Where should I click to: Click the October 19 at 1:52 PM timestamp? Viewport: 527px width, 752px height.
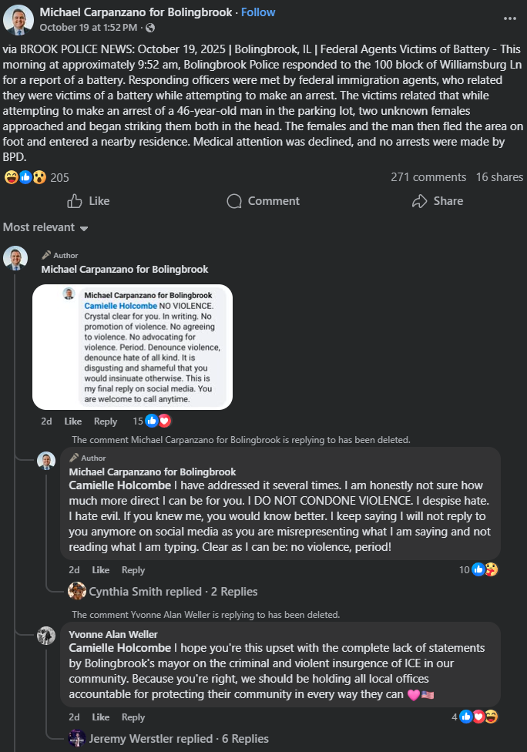(x=88, y=28)
